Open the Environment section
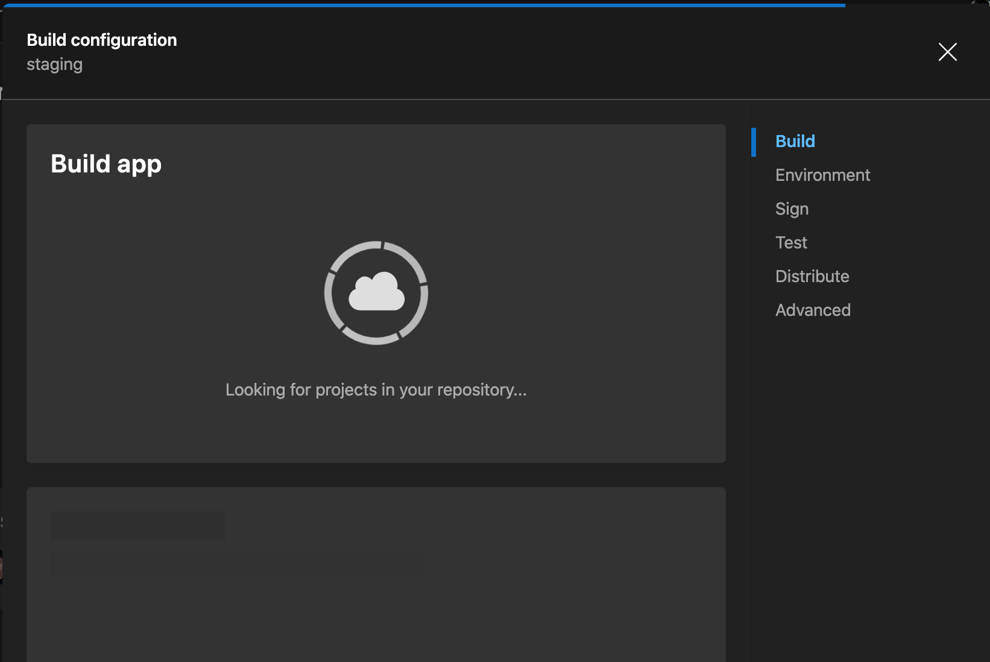The width and height of the screenshot is (990, 662). 822,175
